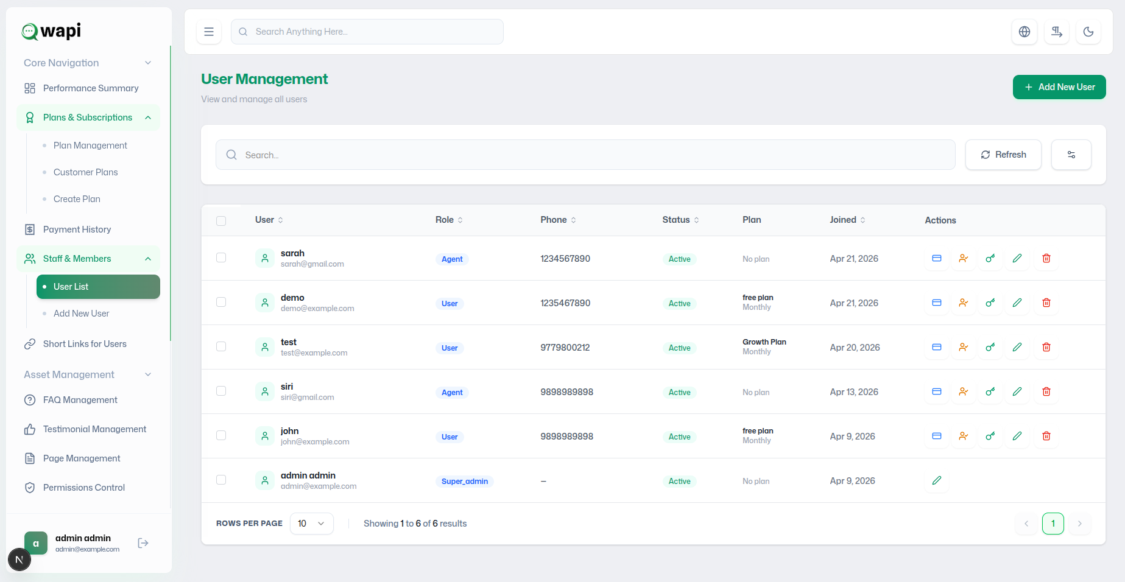Image resolution: width=1125 pixels, height=582 pixels.
Task: Delete user sarah with trash icon
Action: point(1046,258)
